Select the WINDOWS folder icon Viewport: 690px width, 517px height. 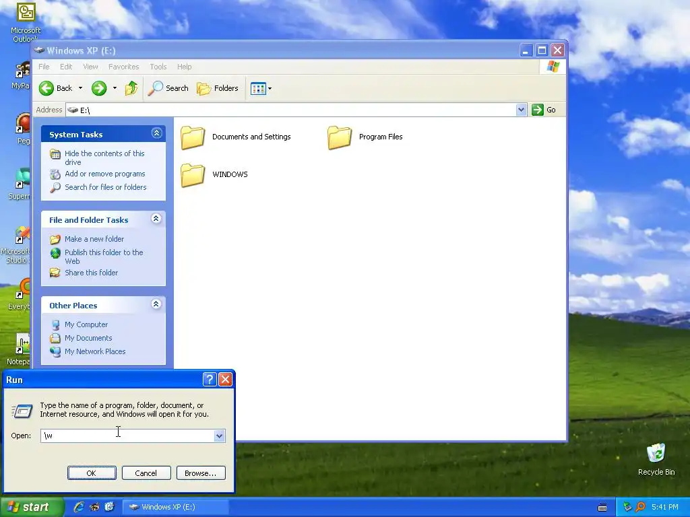(193, 175)
